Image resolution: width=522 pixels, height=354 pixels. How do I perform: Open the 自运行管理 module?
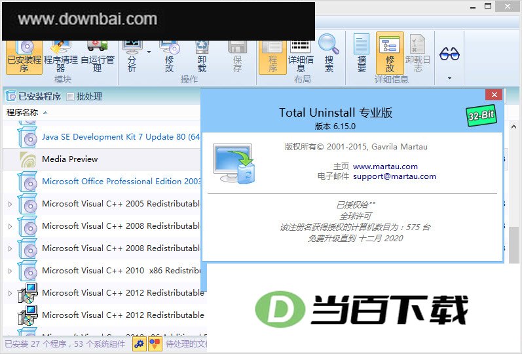[x=97, y=56]
